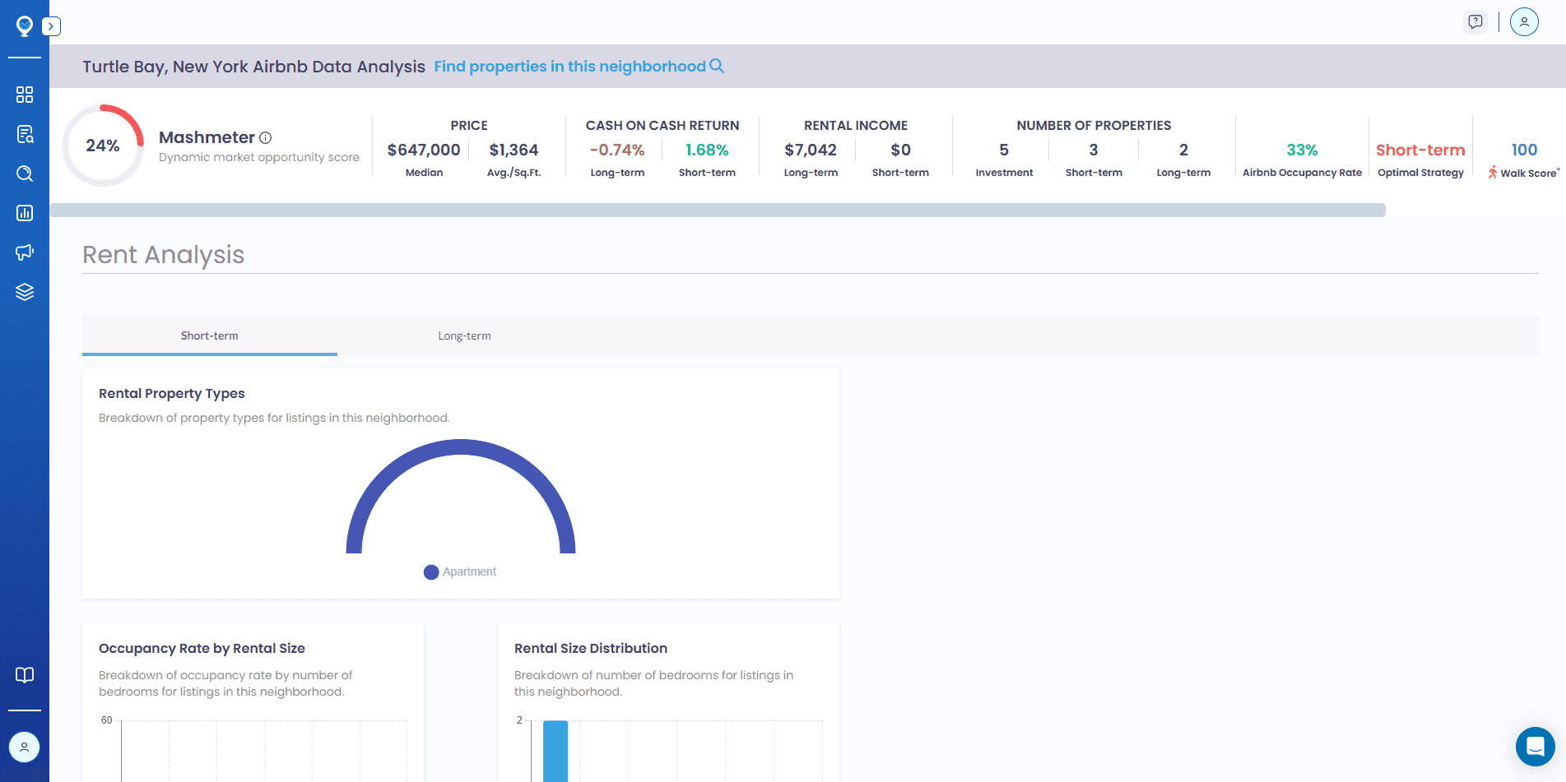The image size is (1566, 782).
Task: Open the stacked layers icon in sidebar
Action: coord(25,292)
